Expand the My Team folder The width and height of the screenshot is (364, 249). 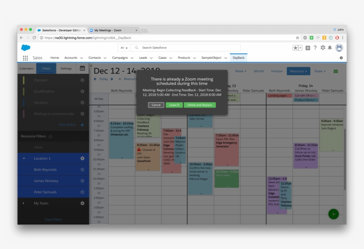tap(24, 203)
